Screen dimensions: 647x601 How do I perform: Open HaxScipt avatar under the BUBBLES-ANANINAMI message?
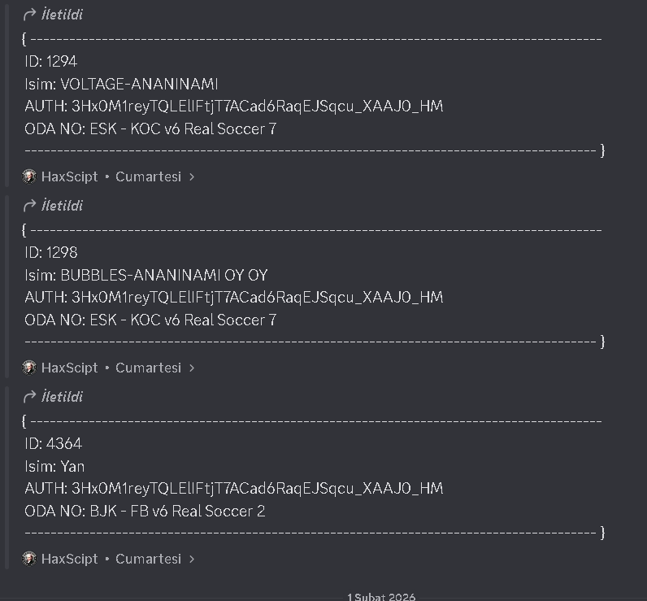[29, 368]
